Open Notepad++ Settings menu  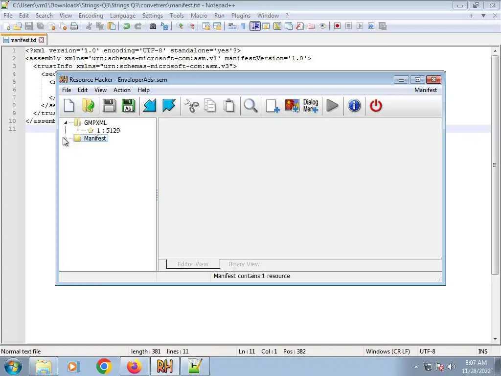(153, 16)
